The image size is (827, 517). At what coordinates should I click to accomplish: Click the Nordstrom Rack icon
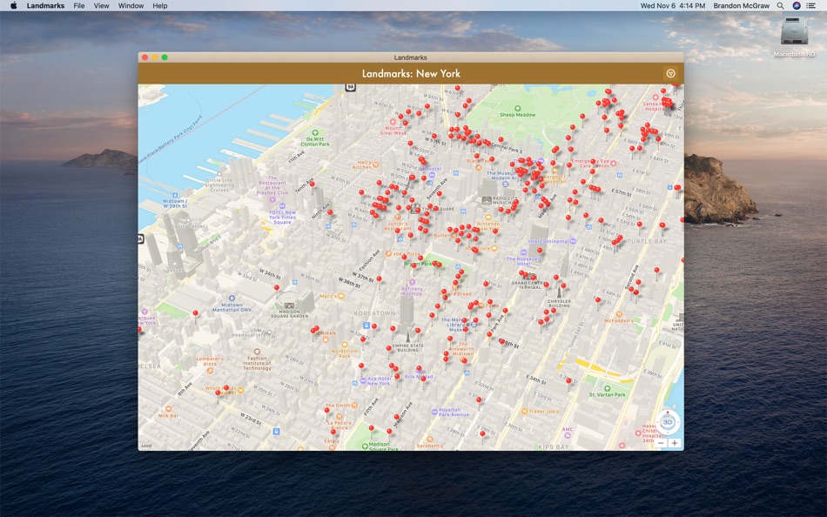click(x=345, y=345)
